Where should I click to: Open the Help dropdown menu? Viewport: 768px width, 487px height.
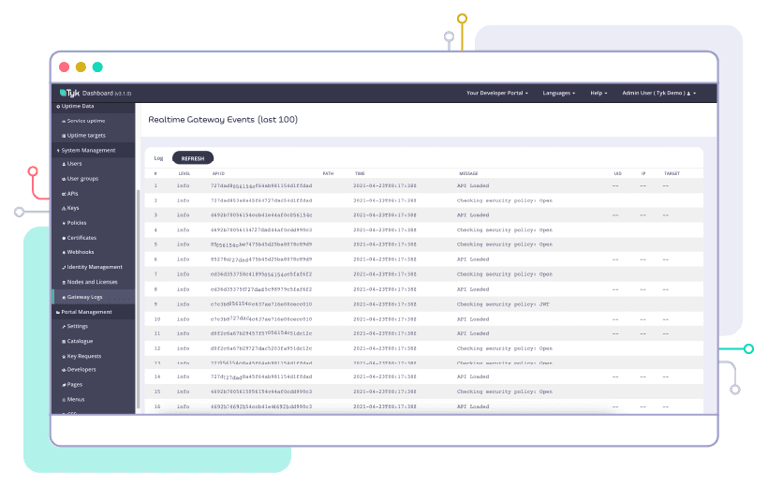click(x=598, y=93)
